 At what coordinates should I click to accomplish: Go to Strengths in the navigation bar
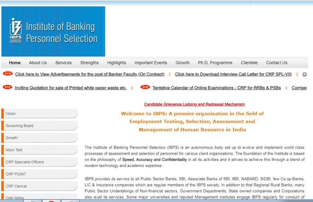click(x=89, y=63)
